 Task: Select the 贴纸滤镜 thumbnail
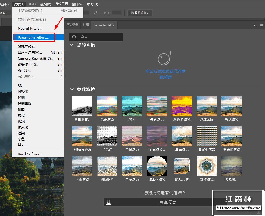pos(182,166)
